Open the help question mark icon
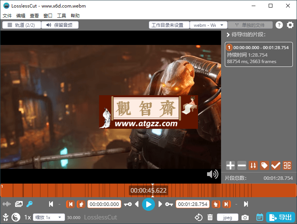The image size is (297, 224). tap(279, 25)
